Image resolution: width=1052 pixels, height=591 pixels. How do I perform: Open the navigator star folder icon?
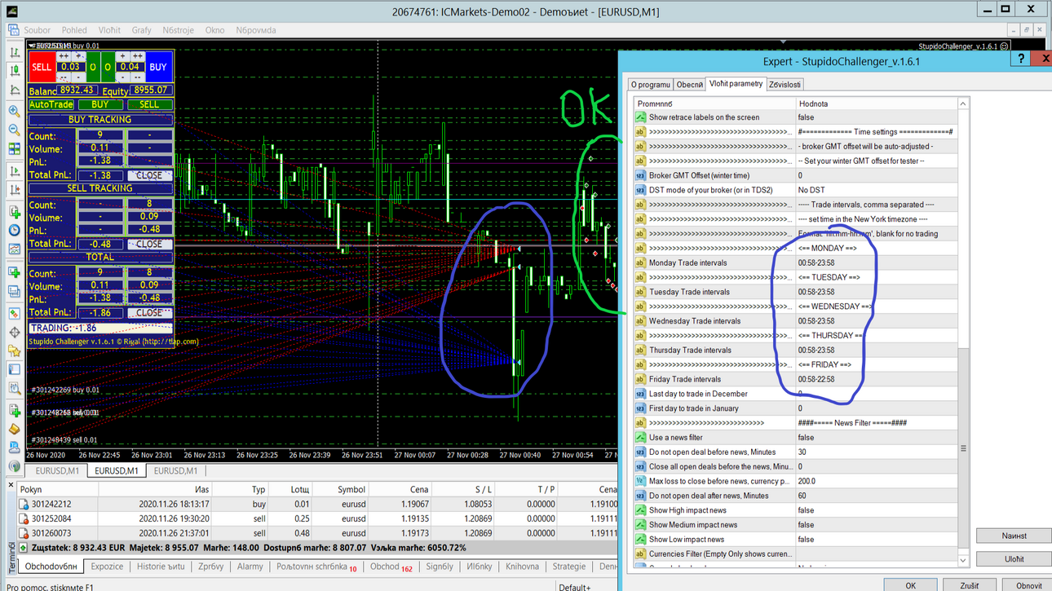14,351
